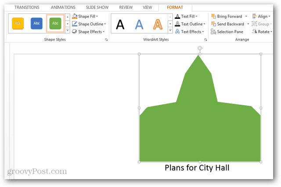Viewport: 281px width, 187px height.
Task: Click the Shape Fill paint bucket icon
Action: (75, 16)
